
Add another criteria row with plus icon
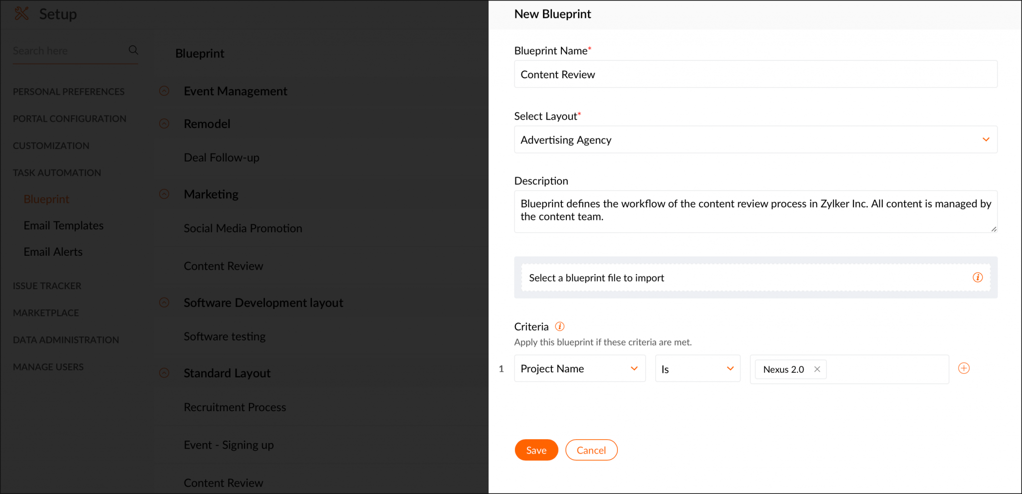click(964, 368)
